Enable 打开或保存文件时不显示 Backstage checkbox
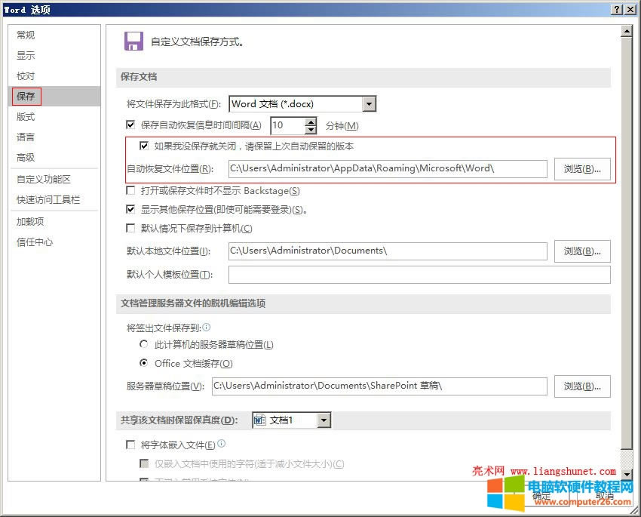Screen dimensions: 641x517 click(x=131, y=191)
